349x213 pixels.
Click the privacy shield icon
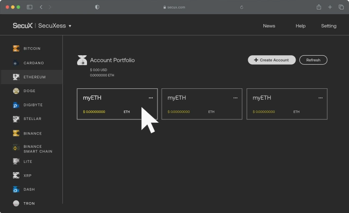coord(97,7)
